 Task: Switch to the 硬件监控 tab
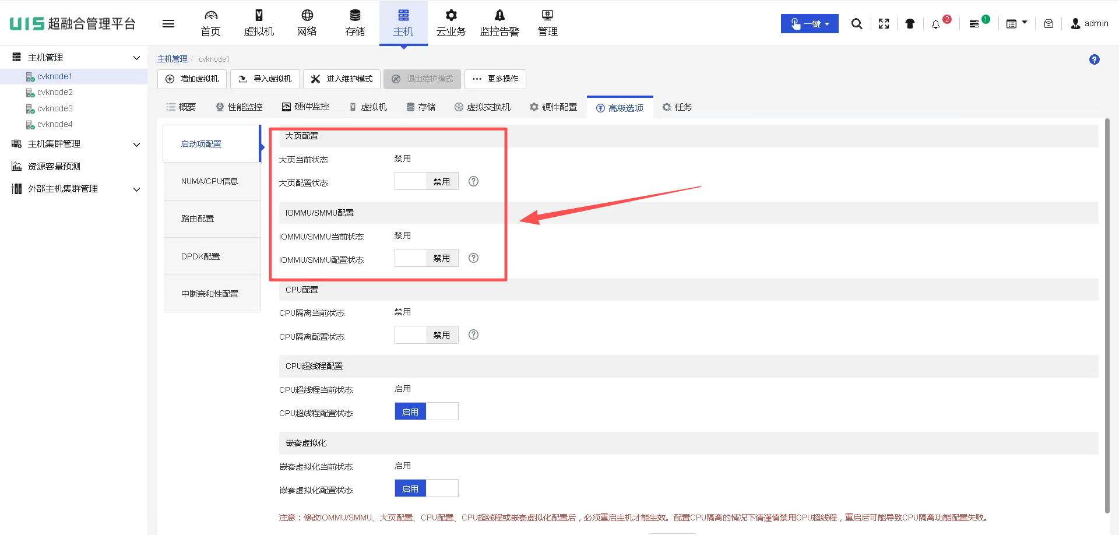click(x=305, y=107)
